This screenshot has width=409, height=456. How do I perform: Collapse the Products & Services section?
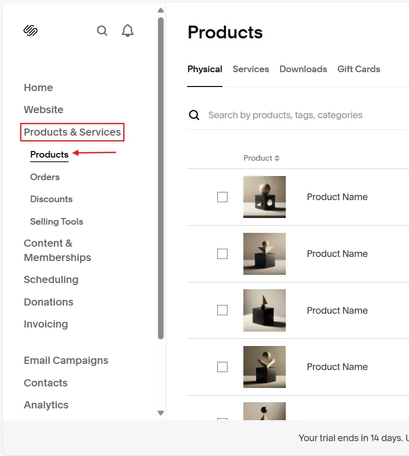[x=72, y=132]
